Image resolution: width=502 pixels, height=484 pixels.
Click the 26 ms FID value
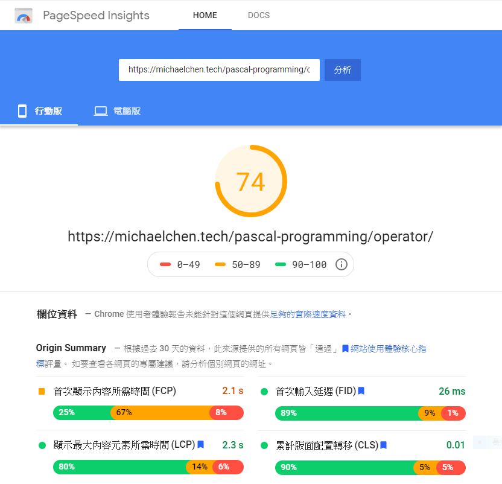[452, 391]
